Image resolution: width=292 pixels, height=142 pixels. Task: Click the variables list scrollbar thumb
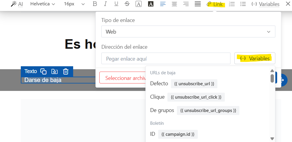[272, 78]
